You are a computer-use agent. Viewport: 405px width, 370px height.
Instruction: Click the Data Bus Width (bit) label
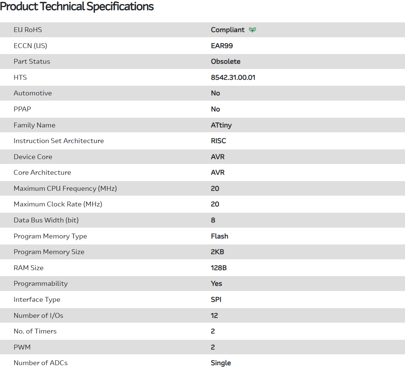coord(46,220)
